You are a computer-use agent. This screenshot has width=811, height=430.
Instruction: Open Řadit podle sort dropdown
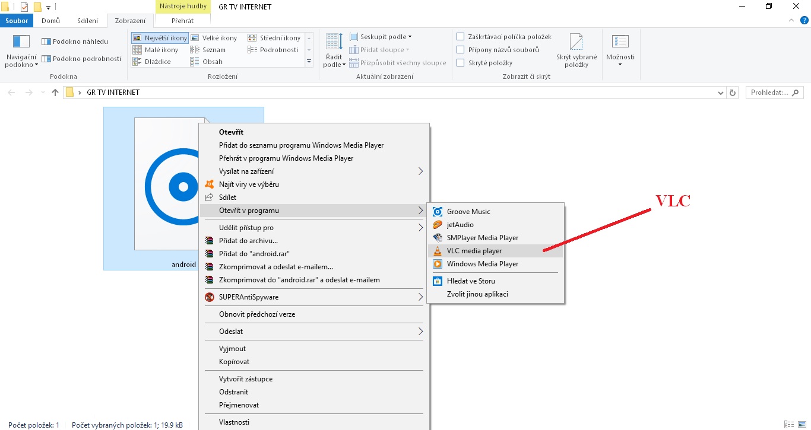pos(334,51)
